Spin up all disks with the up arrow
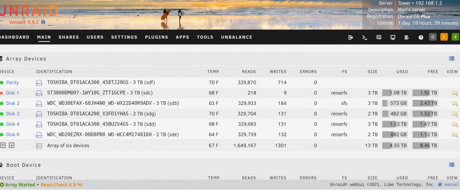Image resolution: width=460 pixels, height=191 pixels. coord(11,145)
